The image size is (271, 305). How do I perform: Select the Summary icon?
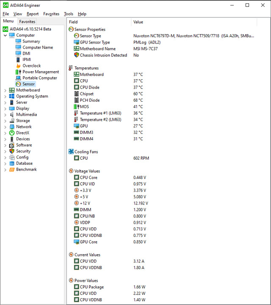(18, 41)
